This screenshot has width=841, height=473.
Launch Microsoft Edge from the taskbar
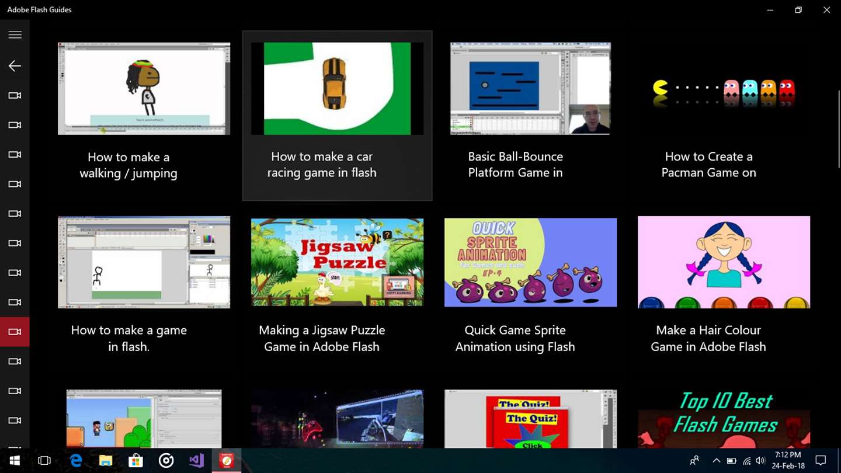[75, 461]
